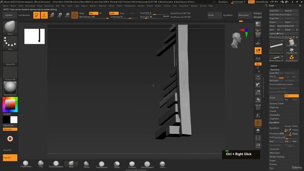Select the Pinch brush
The height and width of the screenshot is (171, 304).
pos(162,164)
